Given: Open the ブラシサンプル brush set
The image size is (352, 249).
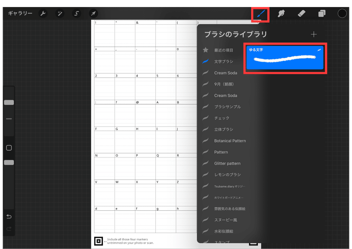Looking at the screenshot, I should 227,106.
